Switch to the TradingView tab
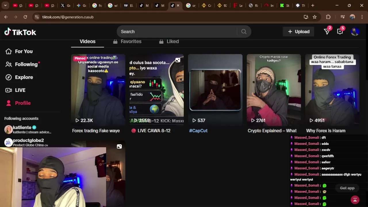 [x=129, y=5]
